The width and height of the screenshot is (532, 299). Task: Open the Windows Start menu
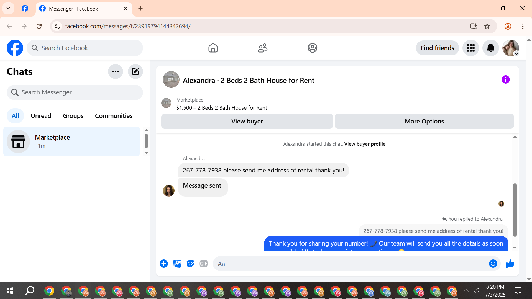point(10,291)
